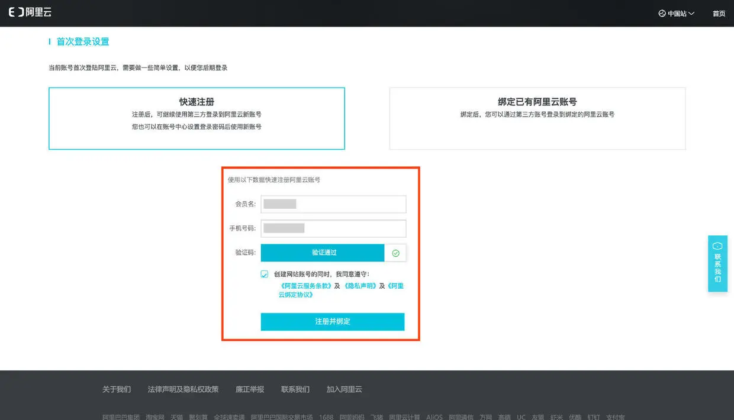Click the Aliyun logo in header
The height and width of the screenshot is (420, 734).
30,12
